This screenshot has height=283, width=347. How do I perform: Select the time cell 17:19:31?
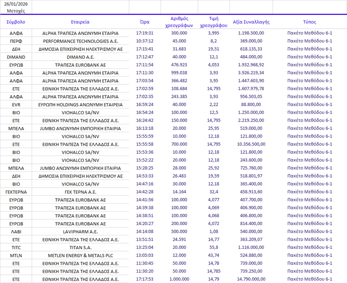(x=144, y=33)
